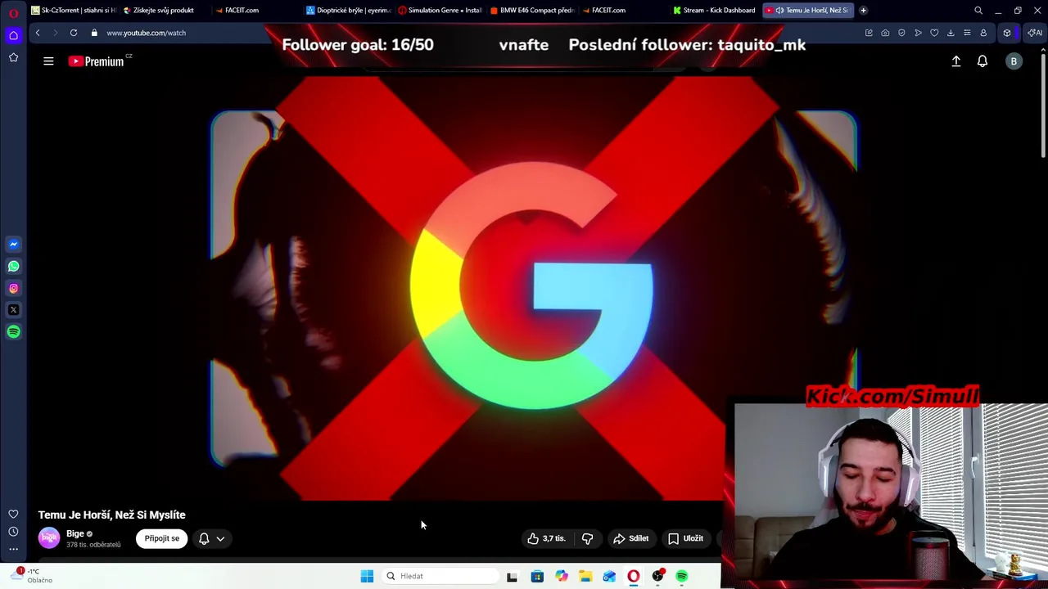Open Spotify in Opera sidebar
This screenshot has width=1048, height=589.
13,331
